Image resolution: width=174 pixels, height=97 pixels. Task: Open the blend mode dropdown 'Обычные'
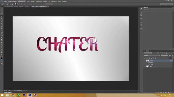[152, 56]
